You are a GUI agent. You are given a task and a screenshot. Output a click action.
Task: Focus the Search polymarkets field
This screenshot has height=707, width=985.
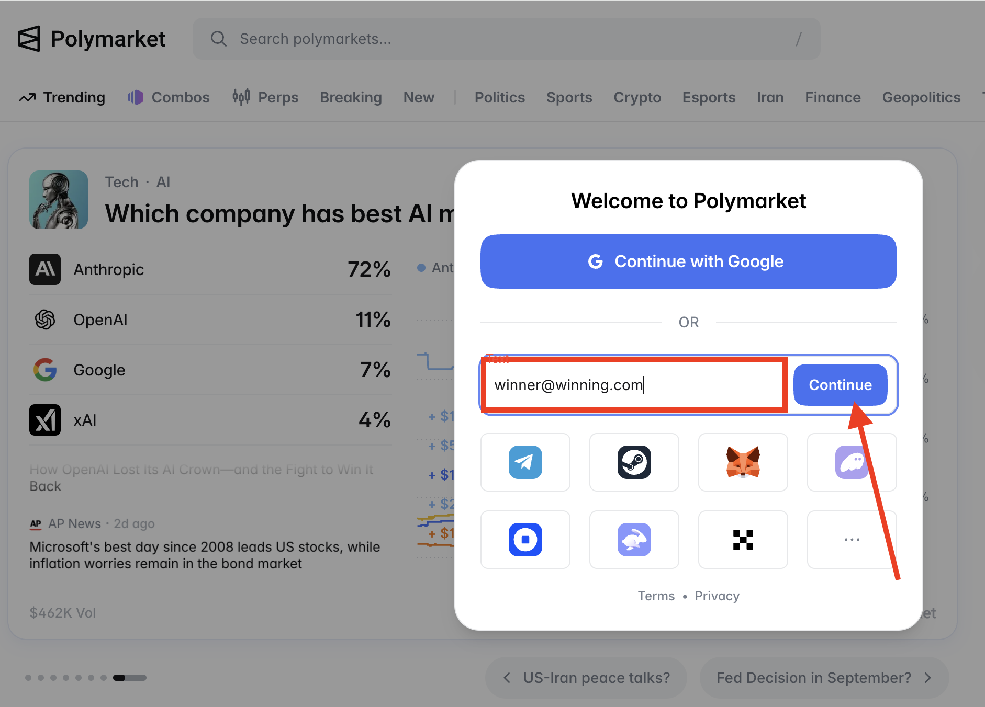[x=507, y=39]
